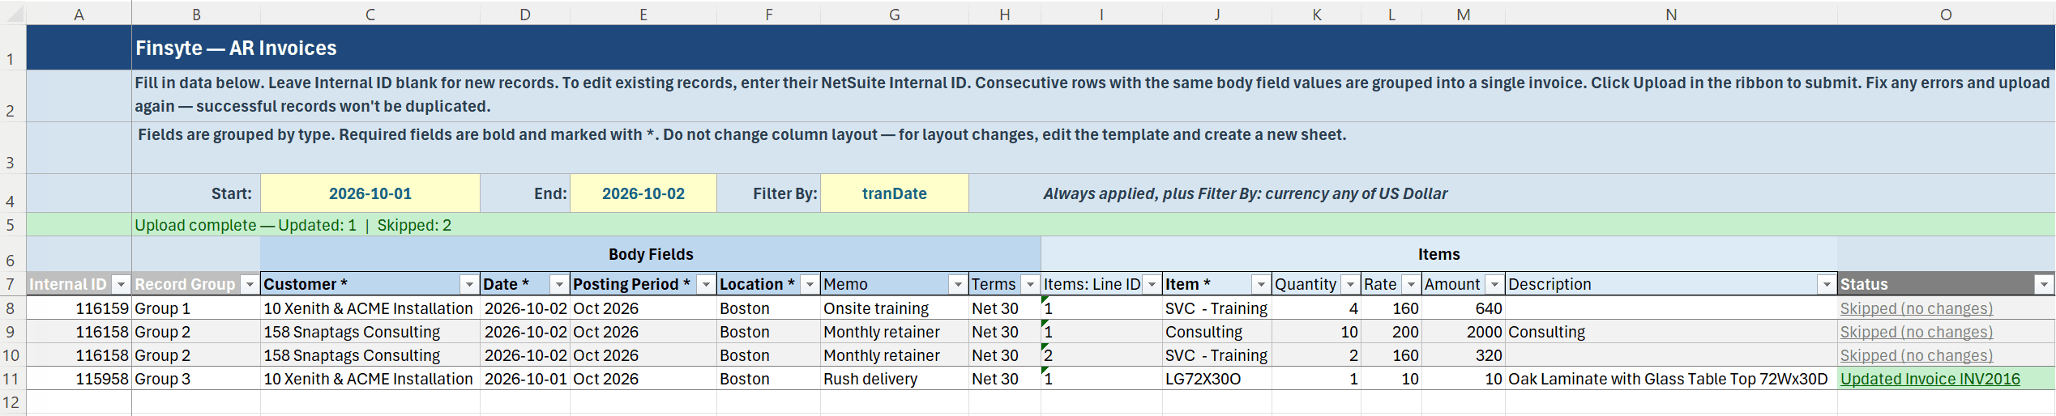The image size is (2056, 416).
Task: Select customer cell in row 9 Snaptags Consulting
Action: [370, 332]
